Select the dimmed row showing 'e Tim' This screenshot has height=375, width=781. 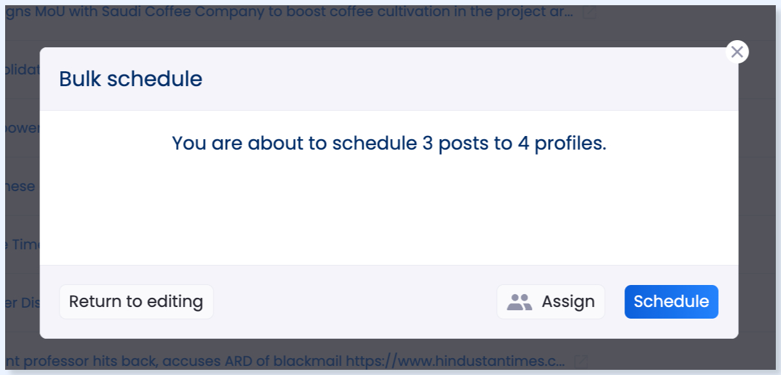22,244
